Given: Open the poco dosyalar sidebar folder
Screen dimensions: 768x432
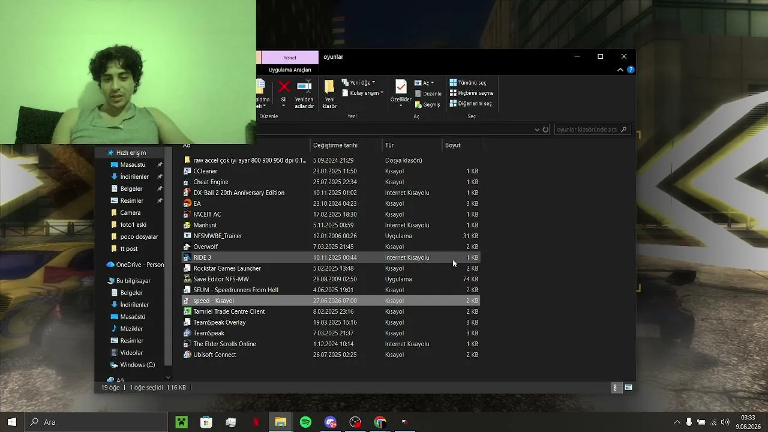Looking at the screenshot, I should tap(139, 236).
